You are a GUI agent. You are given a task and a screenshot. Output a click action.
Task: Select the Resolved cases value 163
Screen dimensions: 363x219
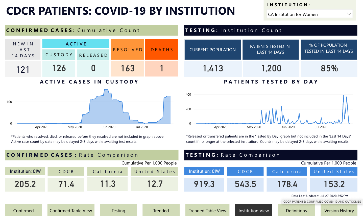coord(128,68)
